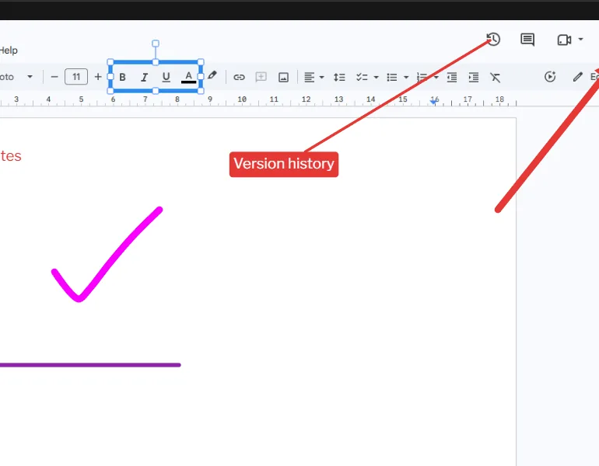Image resolution: width=599 pixels, height=466 pixels.
Task: Open line and paragraph spacing
Action: (x=339, y=78)
